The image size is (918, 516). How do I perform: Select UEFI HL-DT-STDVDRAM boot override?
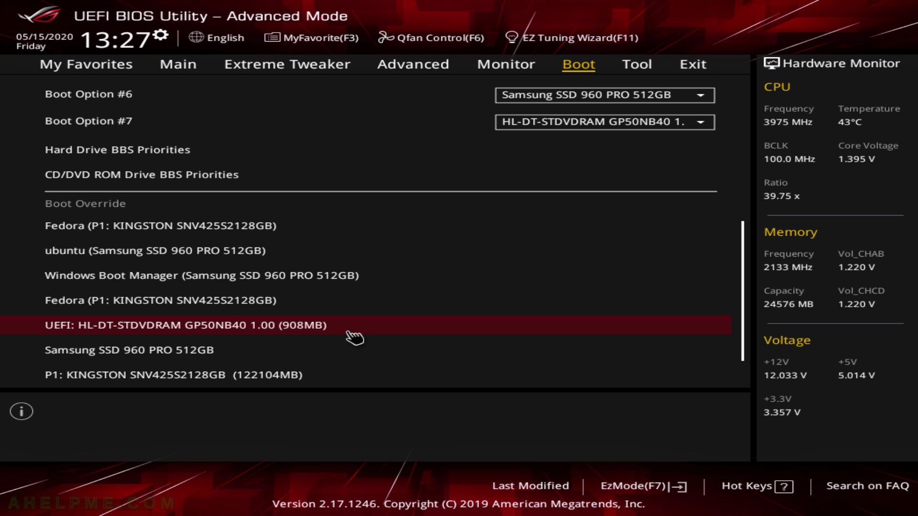[x=186, y=324]
